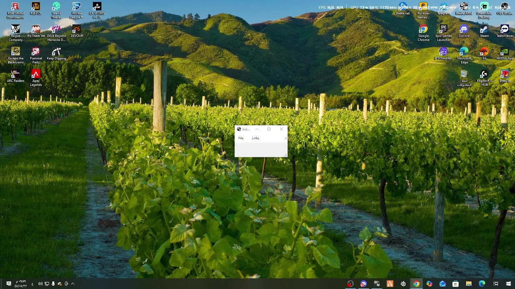This screenshot has width=515, height=289.
Task: Select the Logitech G HUB desktop icon
Action: (x=484, y=78)
